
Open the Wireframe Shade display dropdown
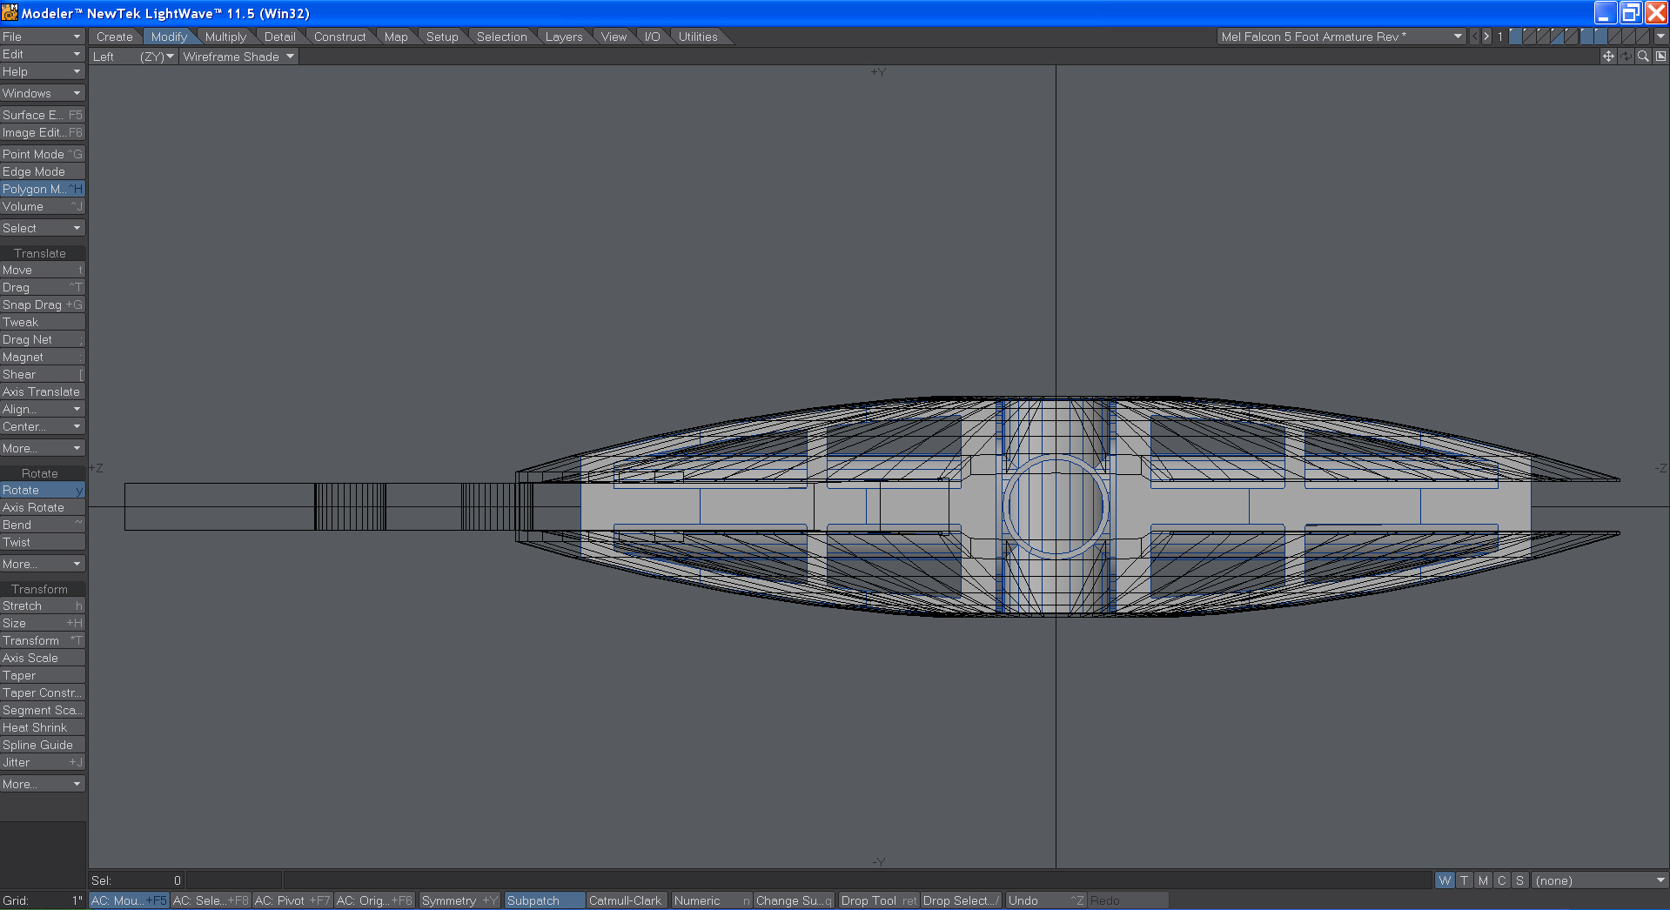238,57
